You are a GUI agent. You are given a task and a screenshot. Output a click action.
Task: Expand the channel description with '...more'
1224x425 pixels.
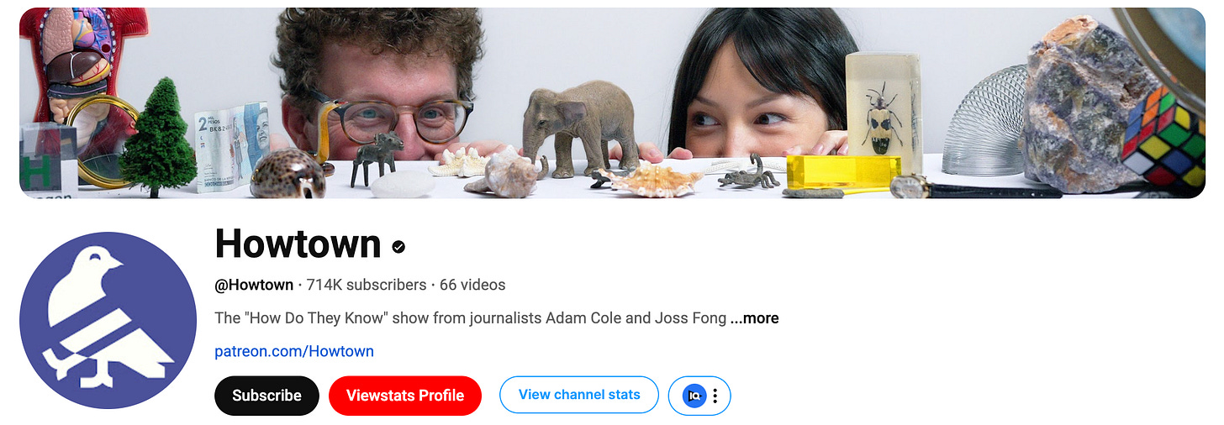coord(754,318)
